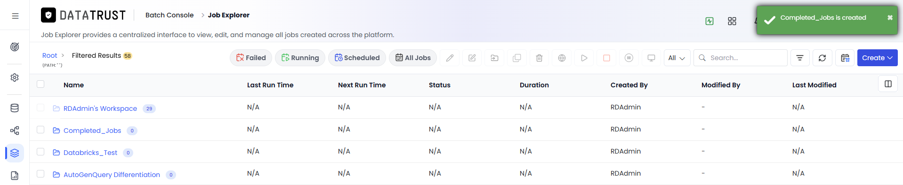Image resolution: width=903 pixels, height=185 pixels.
Task: Open the All filter dropdown
Action: point(677,58)
